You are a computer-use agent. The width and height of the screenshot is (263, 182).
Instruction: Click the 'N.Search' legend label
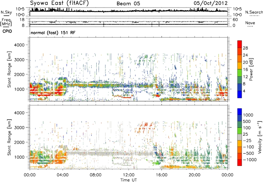pyautogui.click(x=254, y=12)
